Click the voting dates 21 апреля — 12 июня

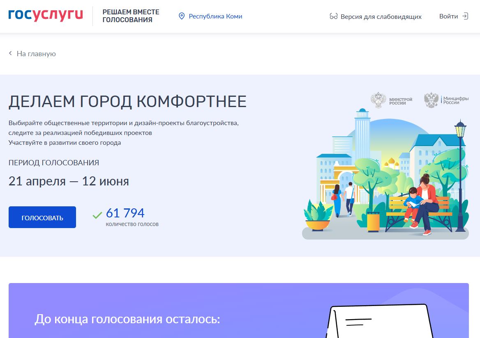[69, 181]
